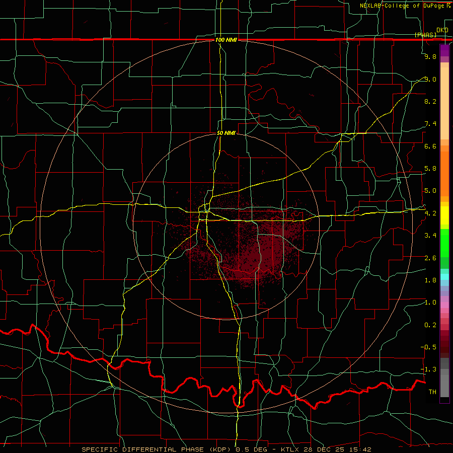Viewport: 453px width, 453px height.
Task: Click the TH threshold label
Action: pos(432,392)
